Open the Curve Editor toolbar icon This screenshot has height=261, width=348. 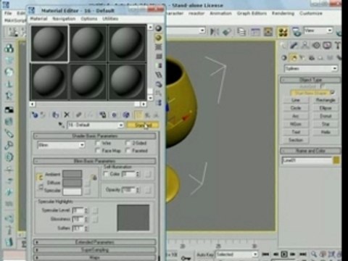255,32
